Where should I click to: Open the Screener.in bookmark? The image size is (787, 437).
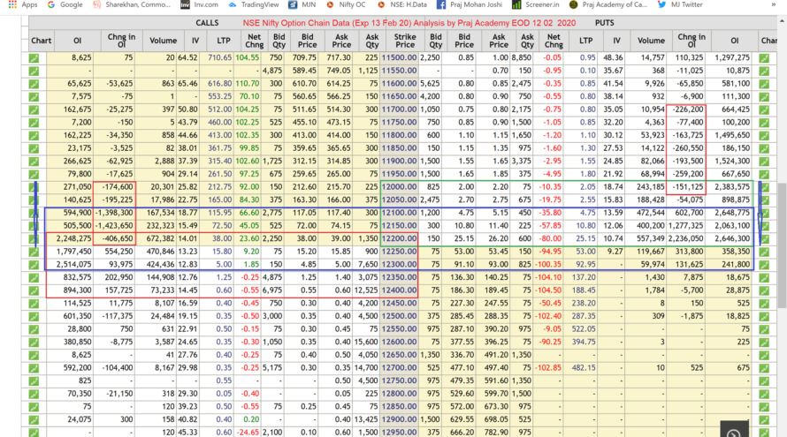pos(536,4)
